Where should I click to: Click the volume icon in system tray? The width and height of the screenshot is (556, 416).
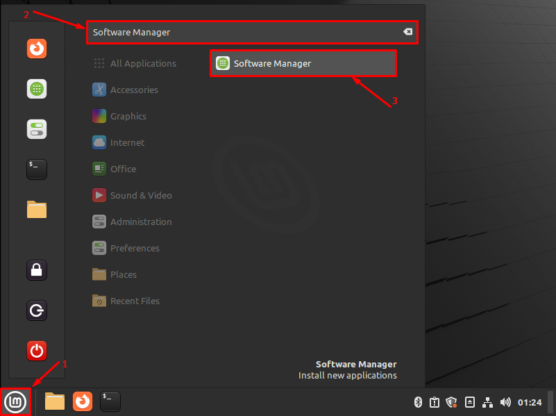tap(505, 401)
